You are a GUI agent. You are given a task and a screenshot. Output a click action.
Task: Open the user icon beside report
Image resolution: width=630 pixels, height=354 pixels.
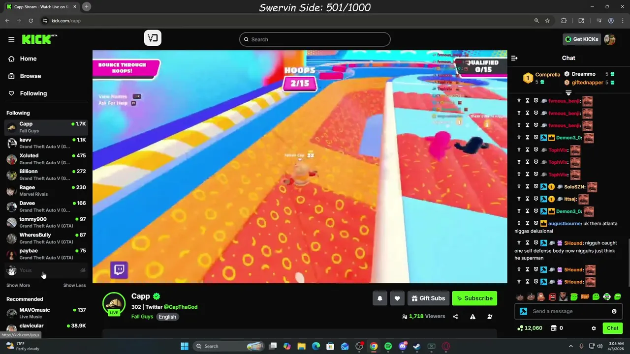click(x=490, y=317)
